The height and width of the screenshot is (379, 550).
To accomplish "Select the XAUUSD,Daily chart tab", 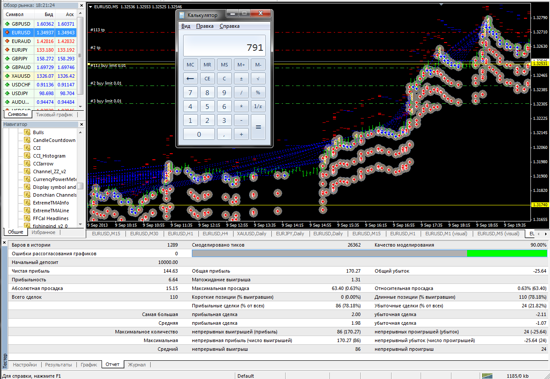I will 251,234.
